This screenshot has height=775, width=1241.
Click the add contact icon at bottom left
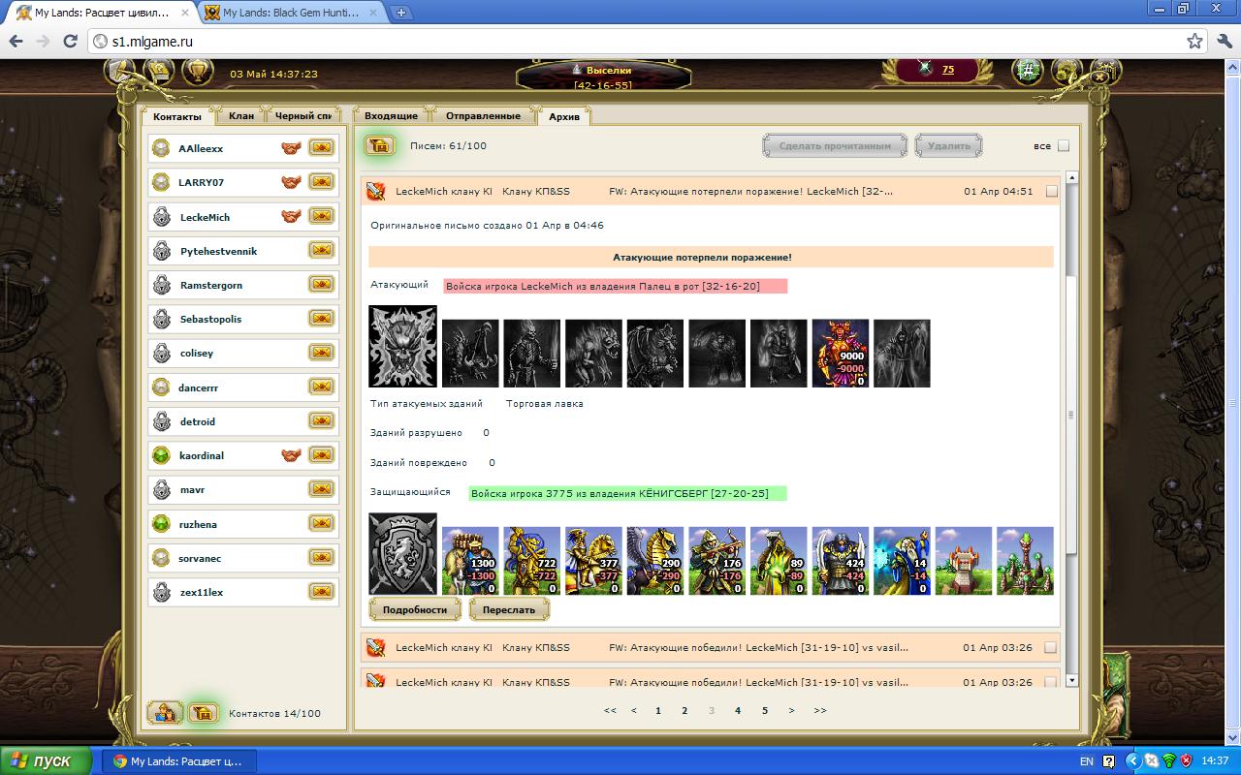click(x=165, y=713)
